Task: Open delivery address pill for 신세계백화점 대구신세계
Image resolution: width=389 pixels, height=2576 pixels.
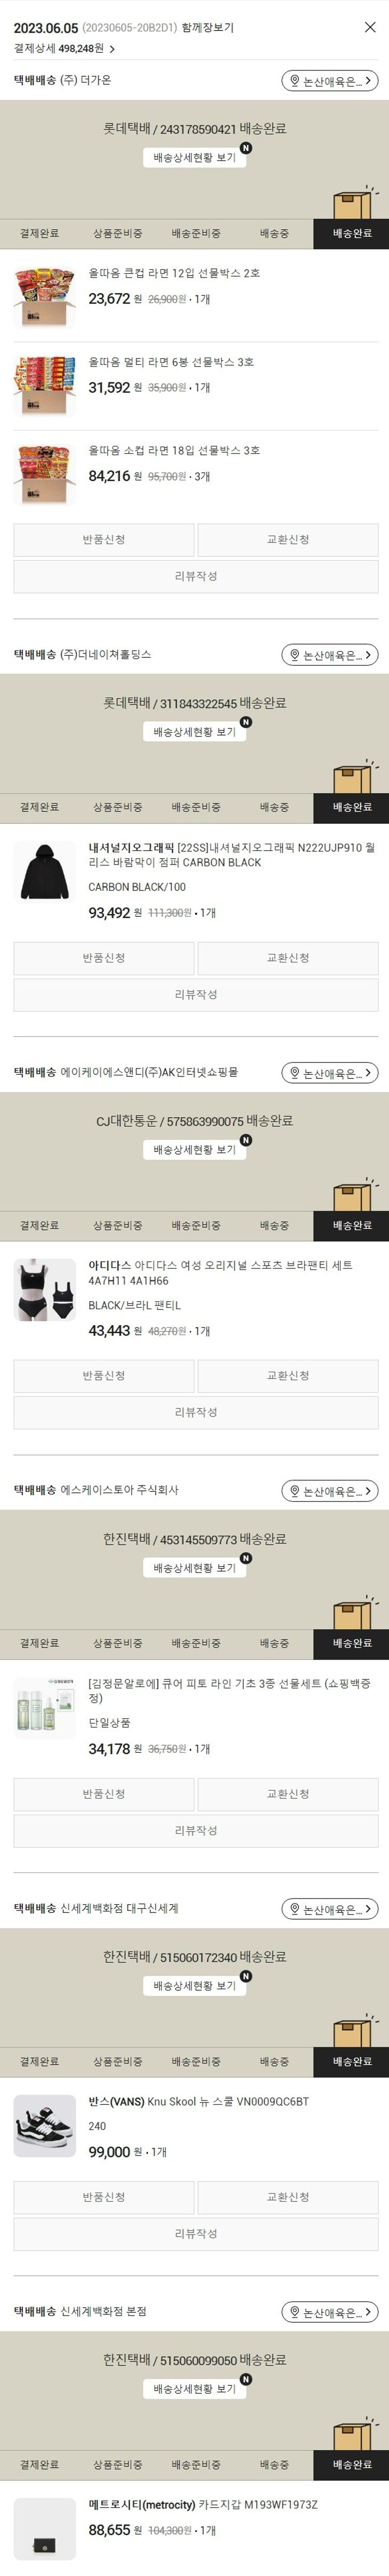Action: tap(329, 1909)
